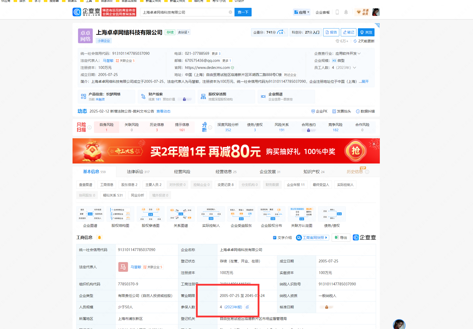Click the 查看动态 link
The height and width of the screenshot is (329, 473).
click(x=163, y=111)
